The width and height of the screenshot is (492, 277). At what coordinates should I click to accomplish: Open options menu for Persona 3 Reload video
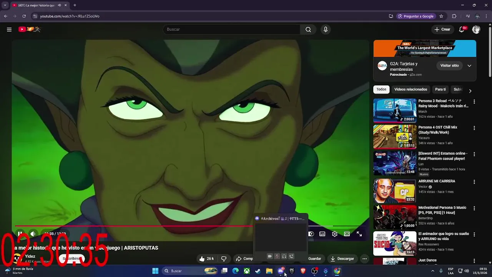[474, 102]
